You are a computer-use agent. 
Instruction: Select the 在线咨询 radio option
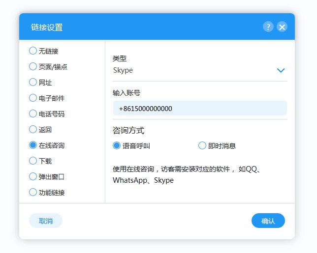[33, 145]
